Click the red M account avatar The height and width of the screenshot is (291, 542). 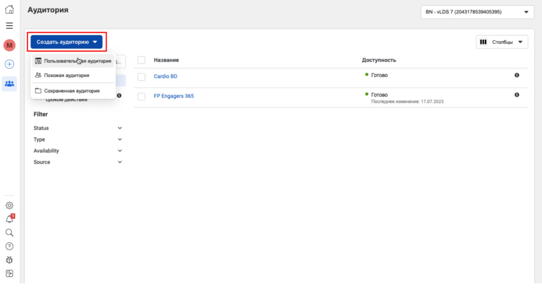pos(10,45)
